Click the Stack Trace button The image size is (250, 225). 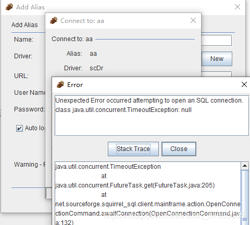(x=133, y=149)
